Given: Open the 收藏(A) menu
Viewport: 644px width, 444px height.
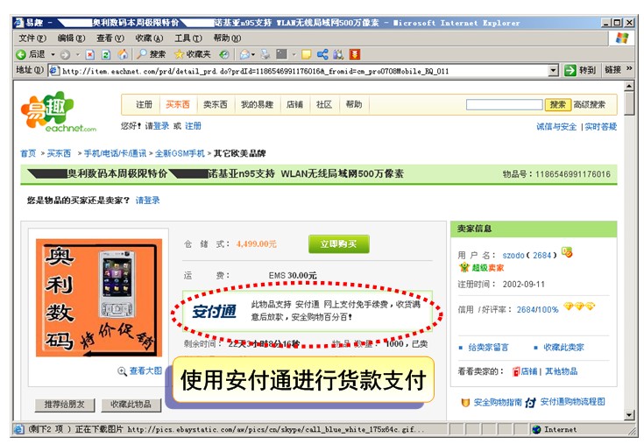Looking at the screenshot, I should [149, 39].
